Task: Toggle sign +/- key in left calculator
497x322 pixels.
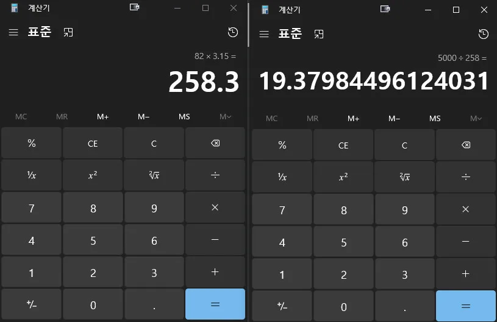Action: (x=31, y=304)
